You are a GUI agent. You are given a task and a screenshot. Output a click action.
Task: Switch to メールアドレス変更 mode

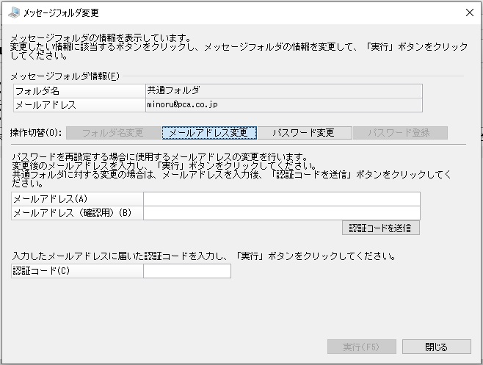pyautogui.click(x=209, y=133)
